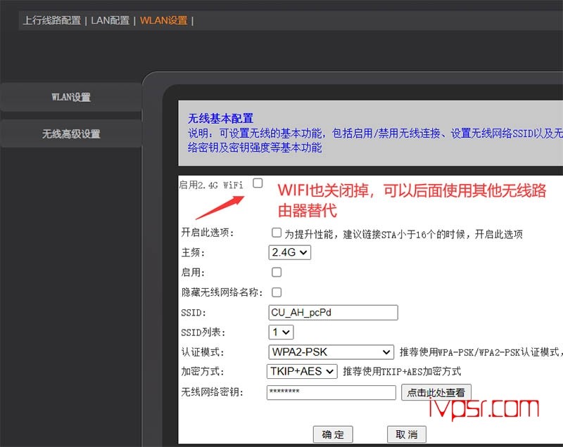Tick the 隐藏无线网络名称 checkbox
This screenshot has width=563, height=447.
(x=277, y=292)
